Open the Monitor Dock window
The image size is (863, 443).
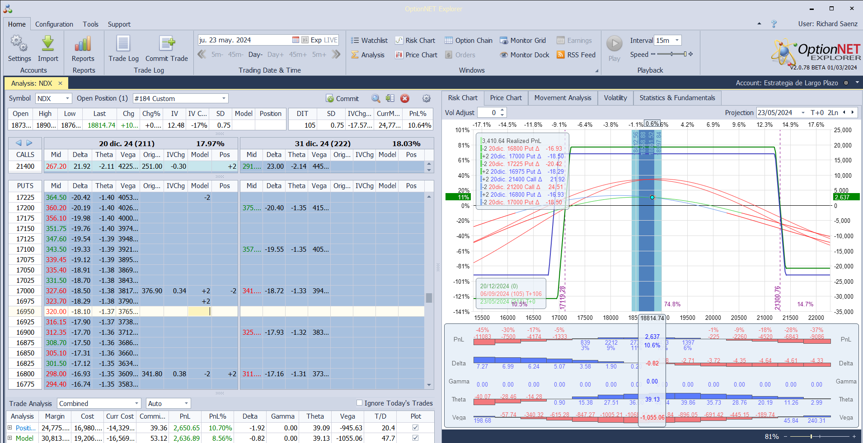(525, 55)
